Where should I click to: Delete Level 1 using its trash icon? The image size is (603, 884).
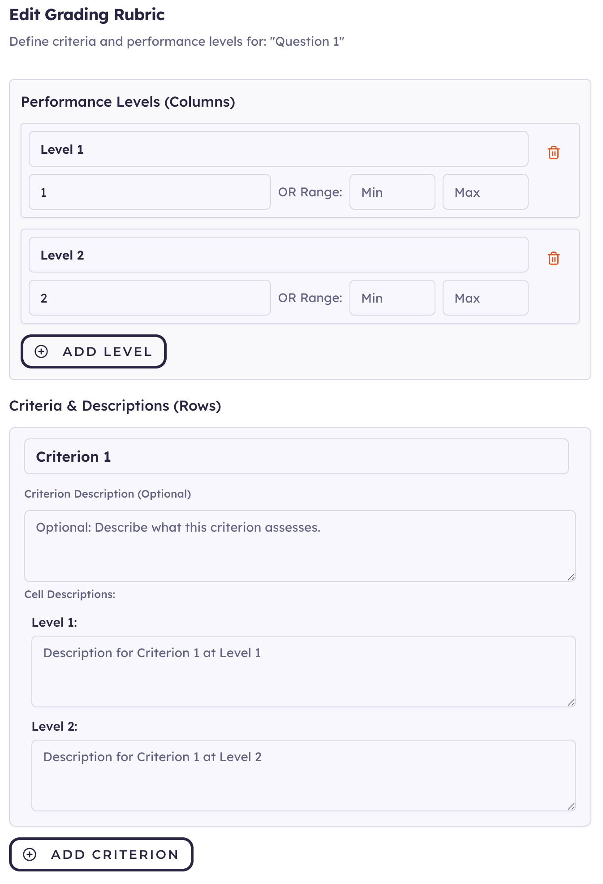pyautogui.click(x=554, y=152)
